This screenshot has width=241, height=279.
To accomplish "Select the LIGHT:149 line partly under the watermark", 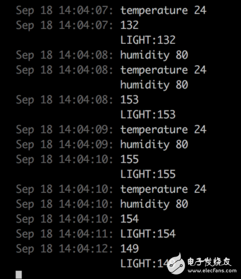I will (148, 264).
